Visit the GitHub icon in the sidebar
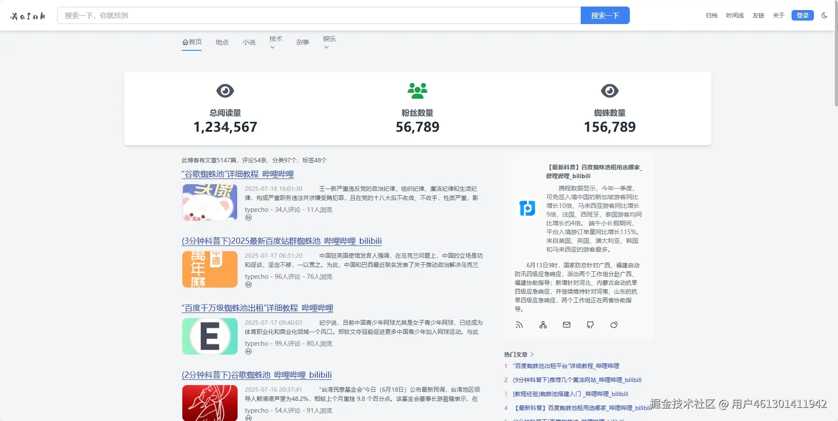Screen dimensions: 838x421 pos(590,325)
